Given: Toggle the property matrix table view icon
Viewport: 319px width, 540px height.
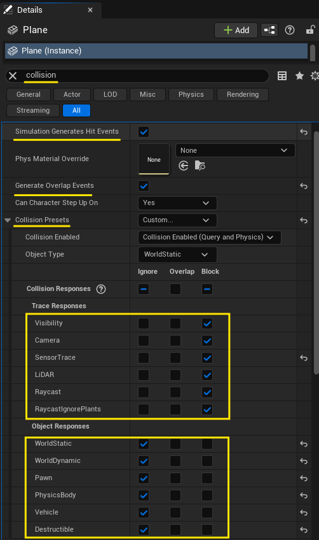Looking at the screenshot, I should pos(282,76).
